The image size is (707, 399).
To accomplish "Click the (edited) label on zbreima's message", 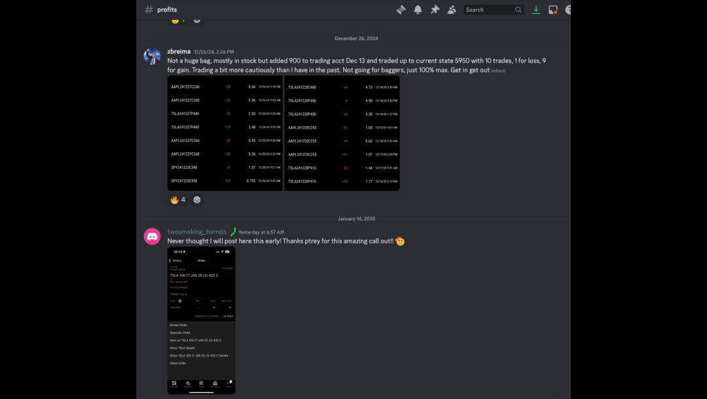I will click(498, 71).
